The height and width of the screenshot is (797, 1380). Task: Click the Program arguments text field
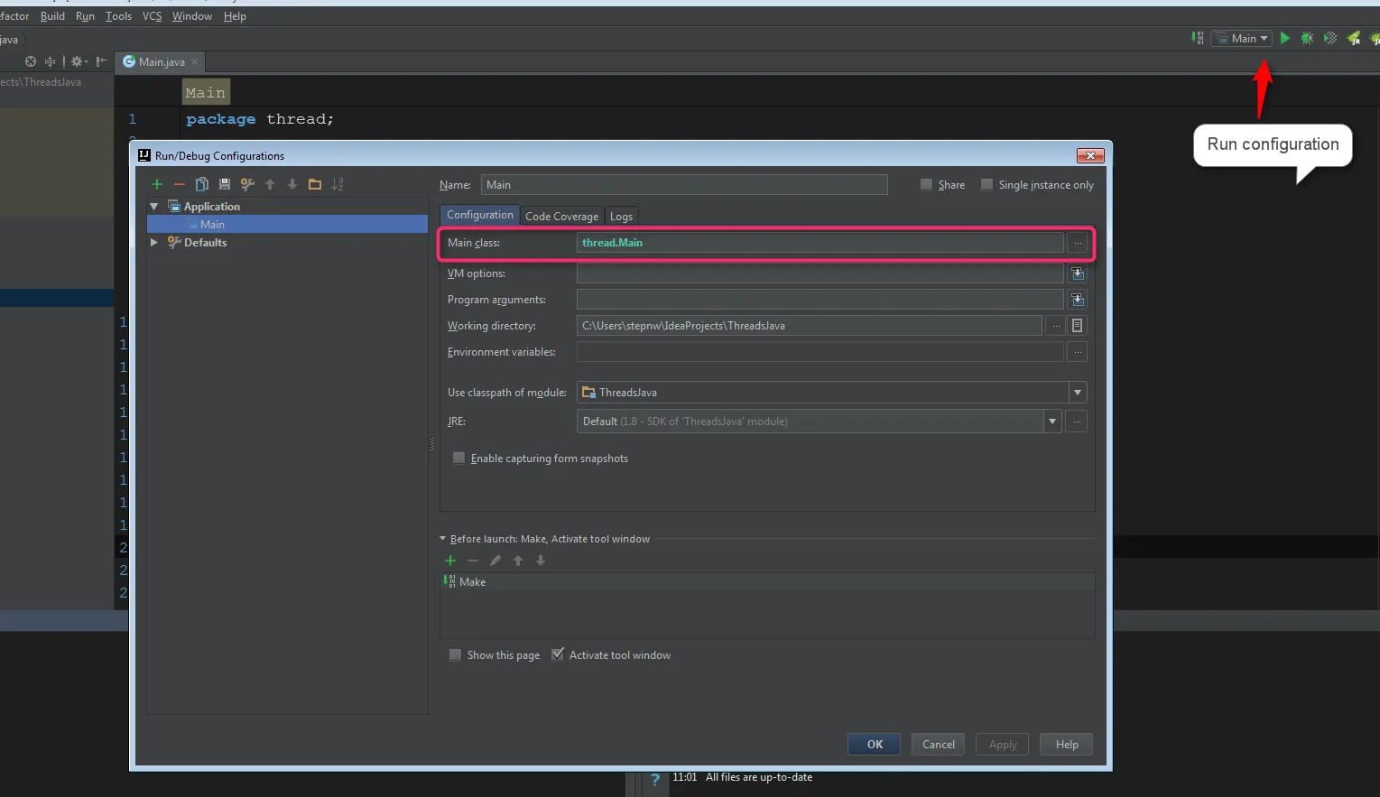tap(820, 300)
